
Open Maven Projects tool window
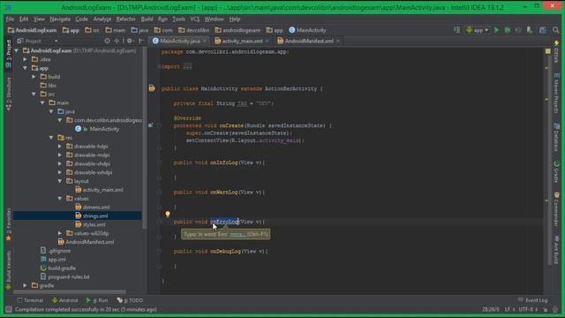coord(557,94)
